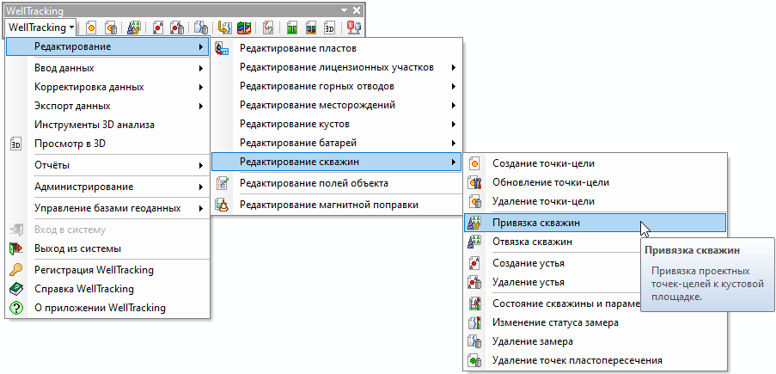Choose Создание точки-цели from the submenu
Image resolution: width=776 pixels, height=374 pixels.
596,163
